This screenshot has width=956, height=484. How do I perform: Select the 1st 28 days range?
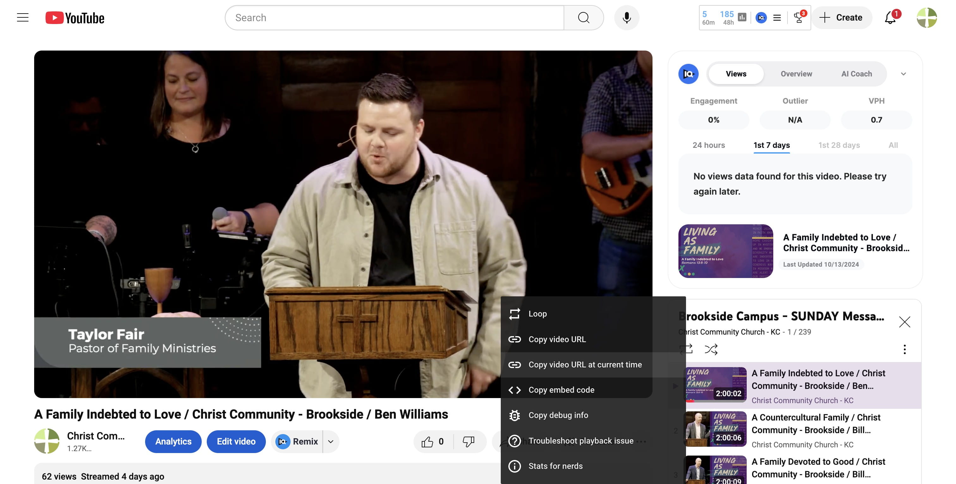click(839, 145)
